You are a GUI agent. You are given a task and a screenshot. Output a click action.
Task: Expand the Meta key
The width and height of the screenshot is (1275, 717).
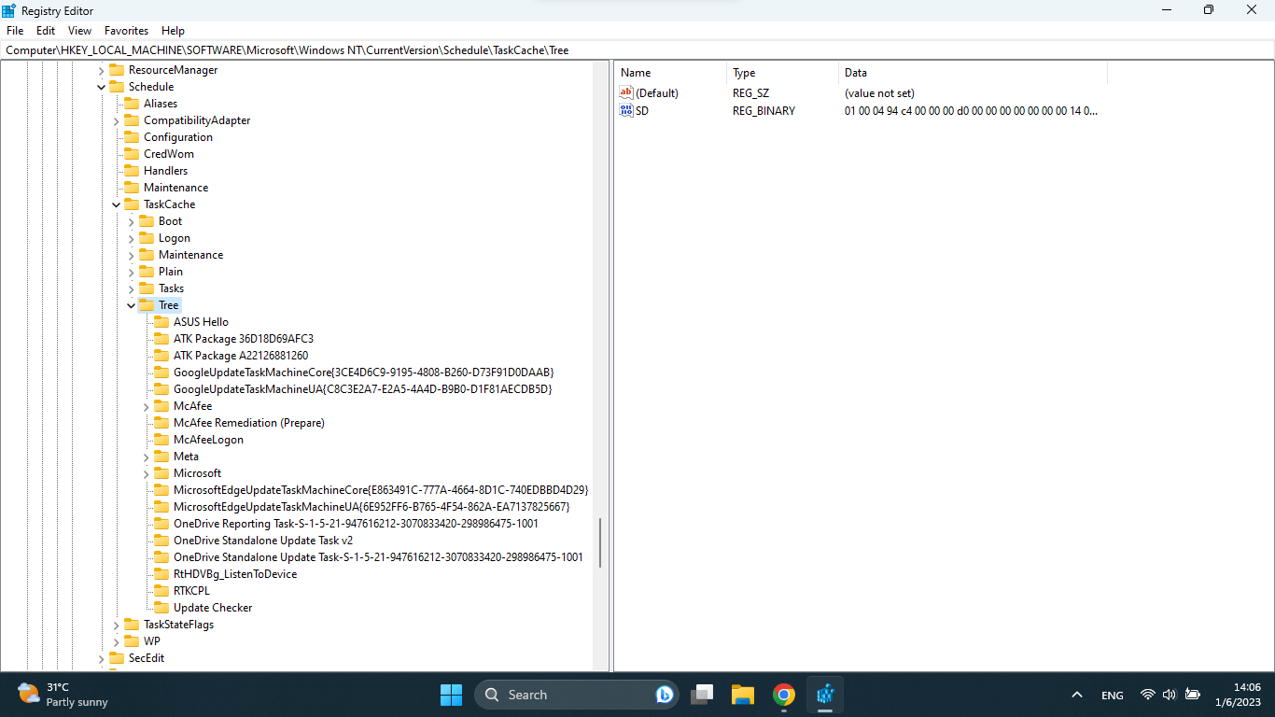click(147, 457)
